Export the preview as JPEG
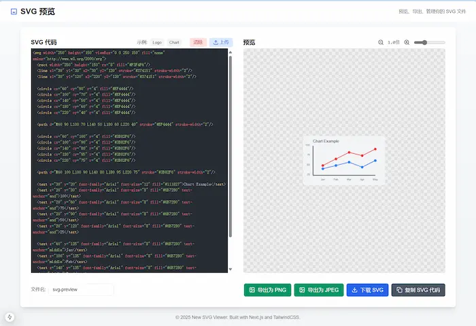476x326 pixels. (x=318, y=290)
